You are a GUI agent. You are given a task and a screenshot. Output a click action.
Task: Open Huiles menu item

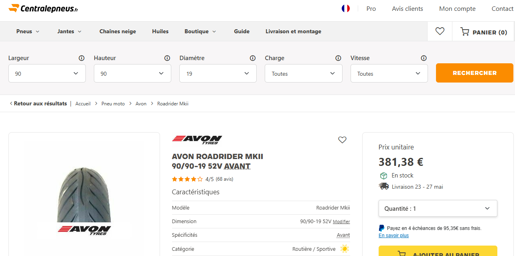pos(160,31)
